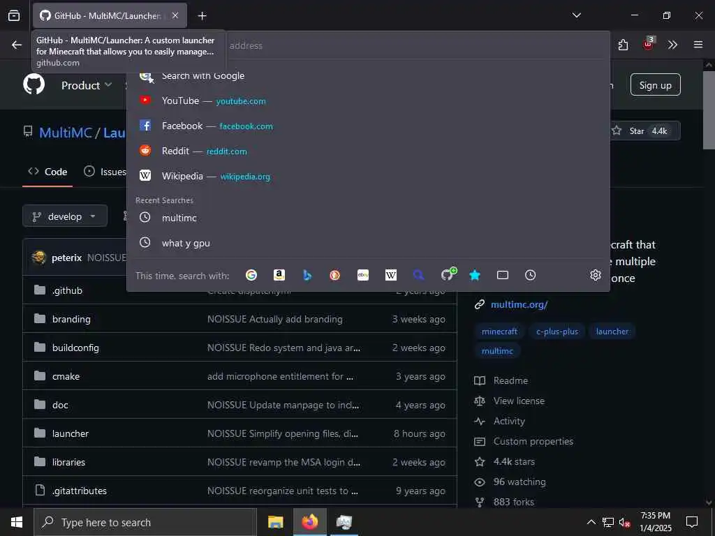Viewport: 715px width, 536px height.
Task: Open the .github folder
Action: (67, 290)
